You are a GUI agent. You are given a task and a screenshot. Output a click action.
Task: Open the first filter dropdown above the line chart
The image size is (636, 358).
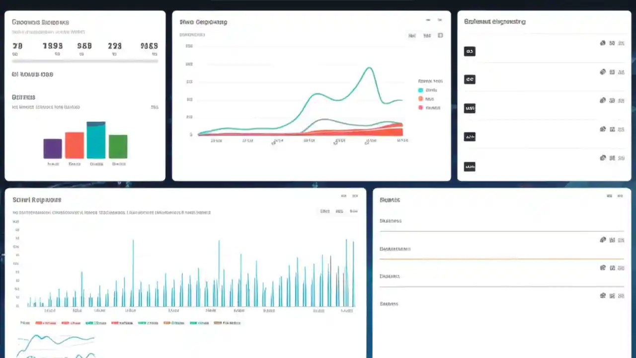pos(412,35)
